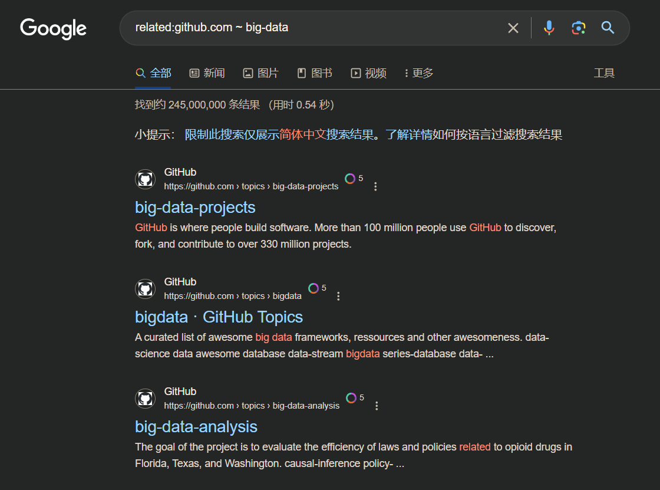Open the 工具 search tools
The width and height of the screenshot is (660, 490).
coord(604,73)
